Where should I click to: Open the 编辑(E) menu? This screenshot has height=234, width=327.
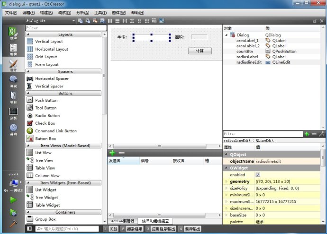point(28,13)
